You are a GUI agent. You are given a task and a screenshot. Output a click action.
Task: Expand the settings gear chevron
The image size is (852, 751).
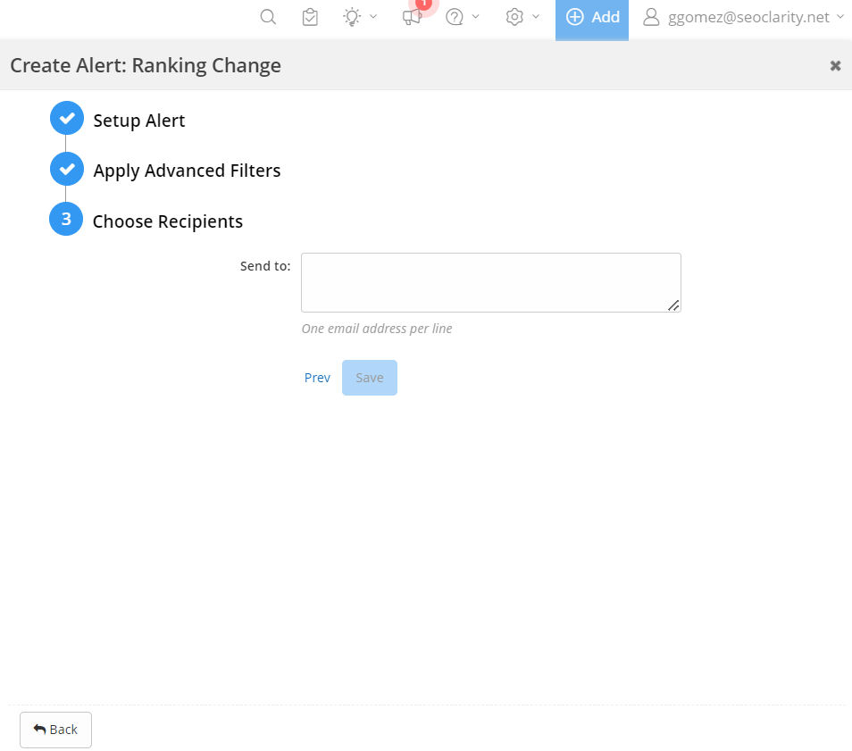[536, 17]
